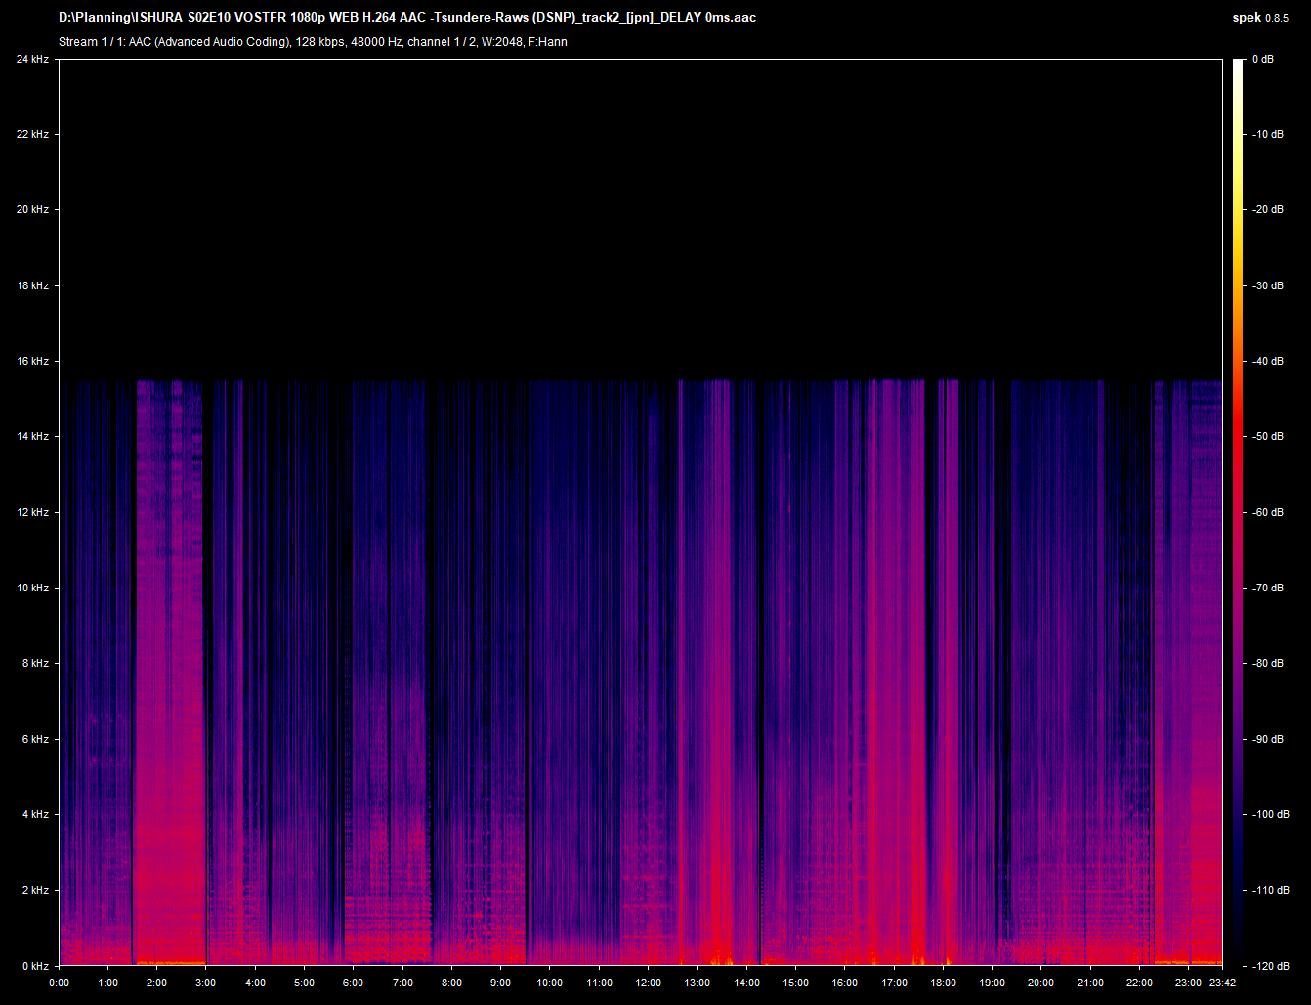The height and width of the screenshot is (1005, 1311).
Task: Click the 12:00 time axis marker
Action: (648, 983)
